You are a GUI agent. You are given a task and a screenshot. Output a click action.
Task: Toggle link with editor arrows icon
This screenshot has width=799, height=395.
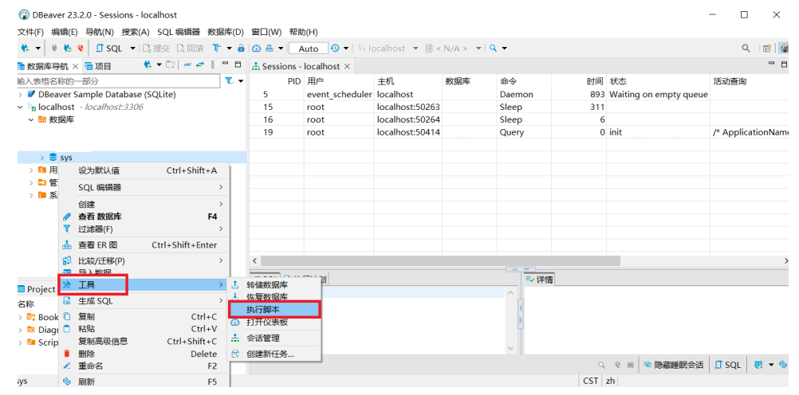pos(199,65)
